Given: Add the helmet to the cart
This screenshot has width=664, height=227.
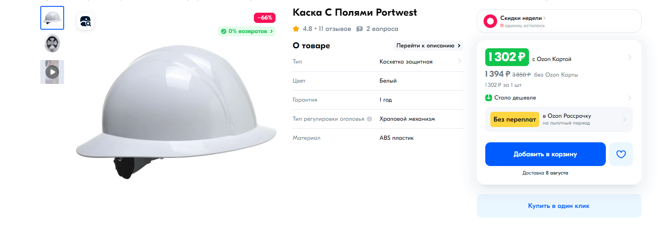Looking at the screenshot, I should pyautogui.click(x=546, y=154).
